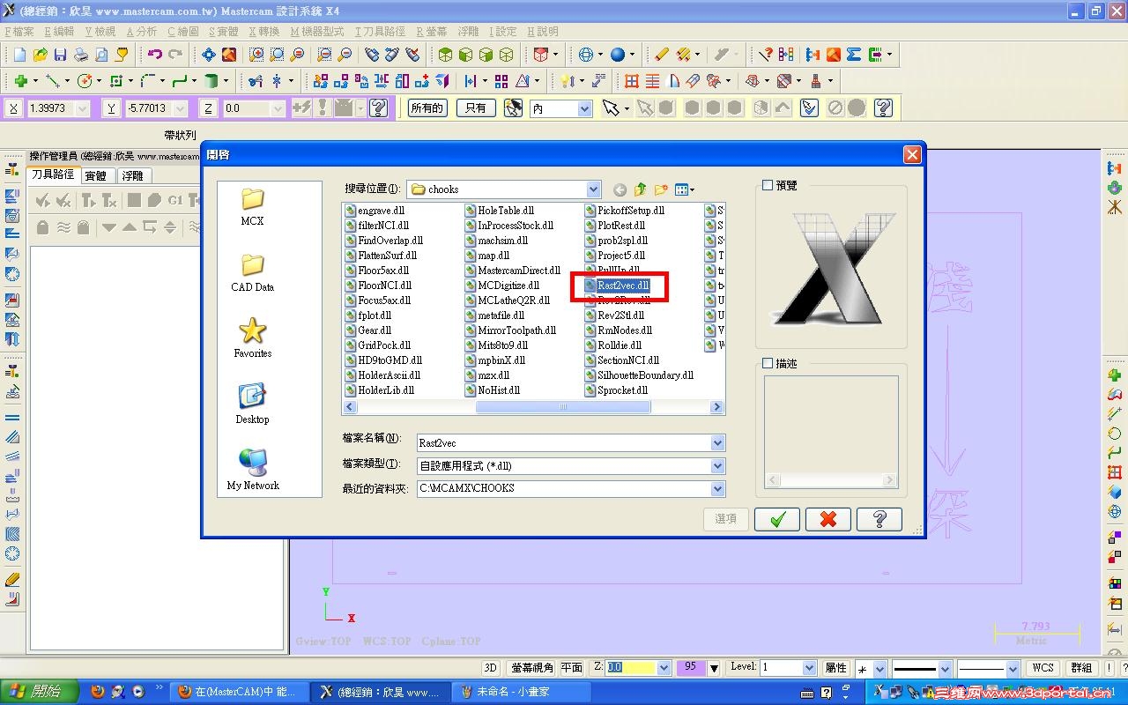The image size is (1128, 705).
Task: Click the analyze question-mark arrow icon
Action: tap(766, 55)
